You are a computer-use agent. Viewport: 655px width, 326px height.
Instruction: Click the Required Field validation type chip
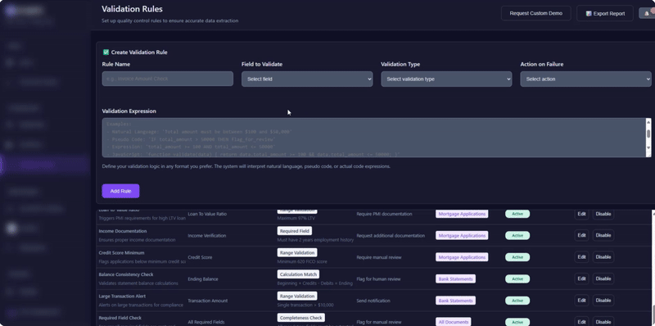coord(295,231)
